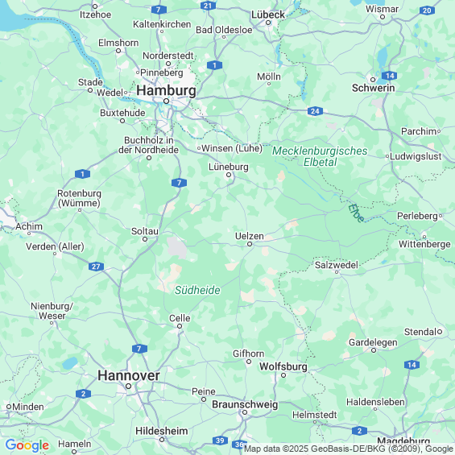
Task: Click the A21 highway shield near Lübeck
Action: pos(208,6)
